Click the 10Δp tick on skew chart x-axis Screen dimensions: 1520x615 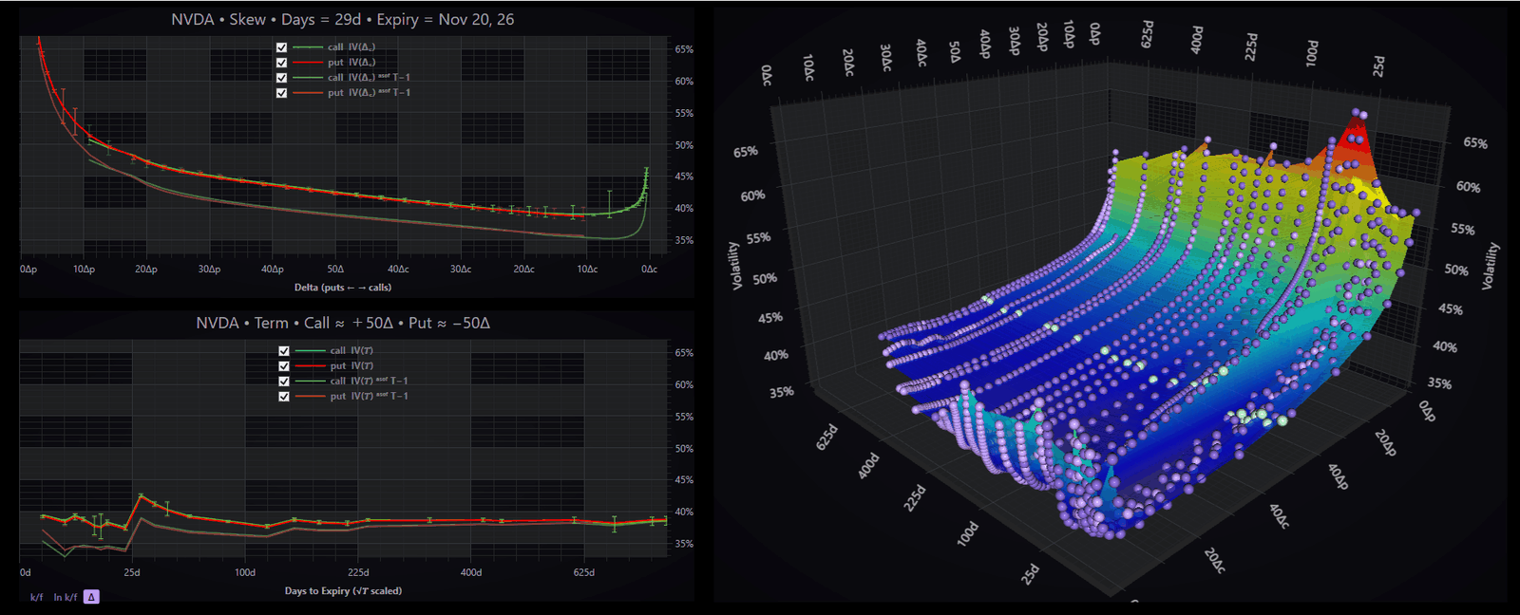pos(84,270)
